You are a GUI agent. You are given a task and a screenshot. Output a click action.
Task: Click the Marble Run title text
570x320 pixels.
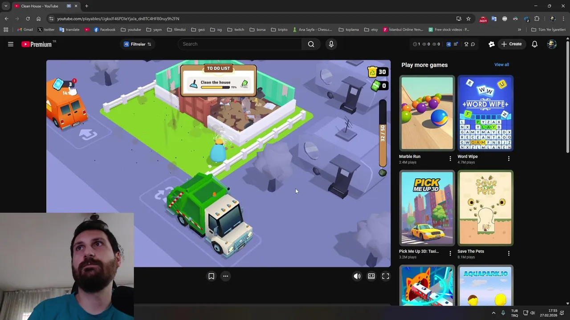pos(410,156)
